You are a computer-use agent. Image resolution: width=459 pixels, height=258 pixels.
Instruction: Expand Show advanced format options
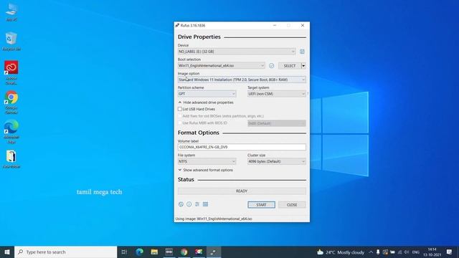point(206,170)
